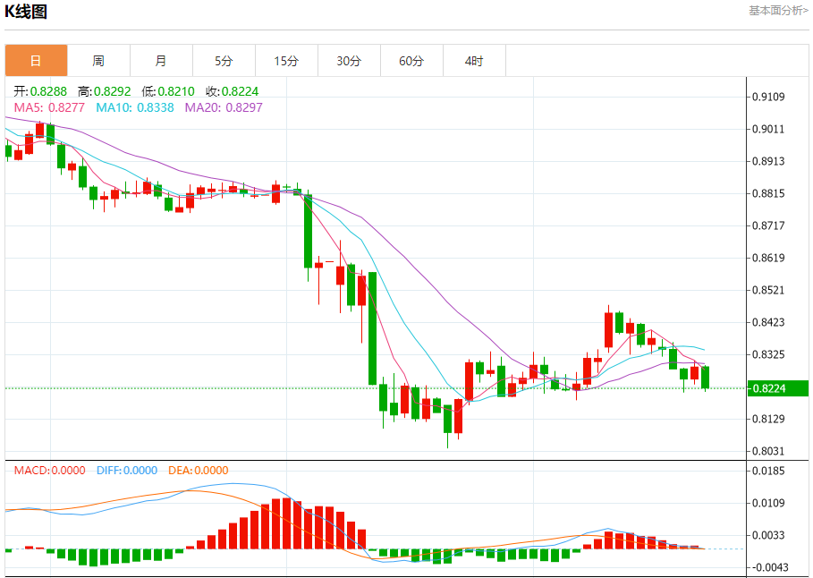Click the last green candlestick on the chart

tap(705, 378)
